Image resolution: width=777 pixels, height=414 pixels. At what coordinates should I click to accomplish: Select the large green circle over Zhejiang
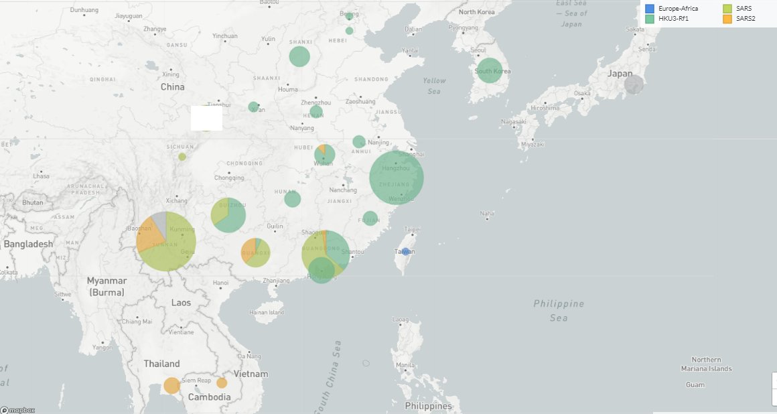[397, 178]
